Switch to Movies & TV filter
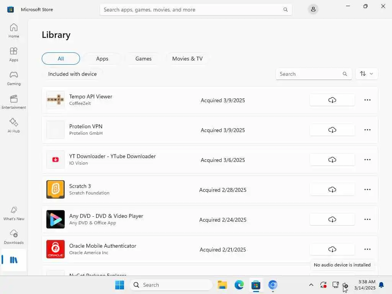Viewport: 392px width, 294px height. (x=187, y=59)
